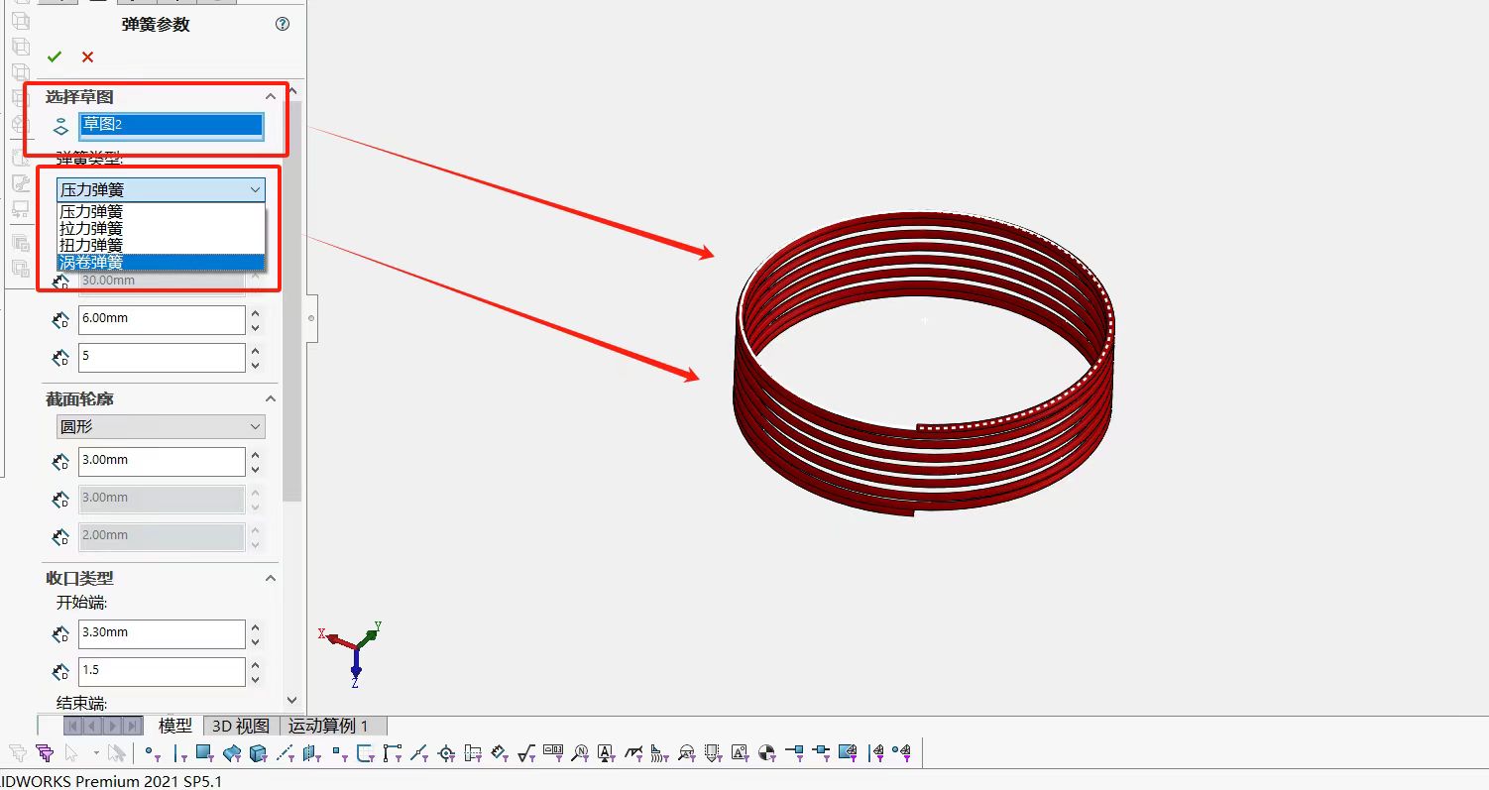Select the Filter Dimensions/Hole Callouts icon
Viewport: 1489px width, 790px height.
(500, 753)
